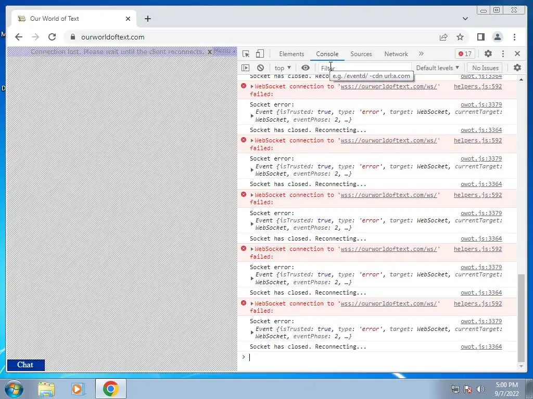Toggle the browser side panel
Screen dimensions: 533x399
click(480, 37)
